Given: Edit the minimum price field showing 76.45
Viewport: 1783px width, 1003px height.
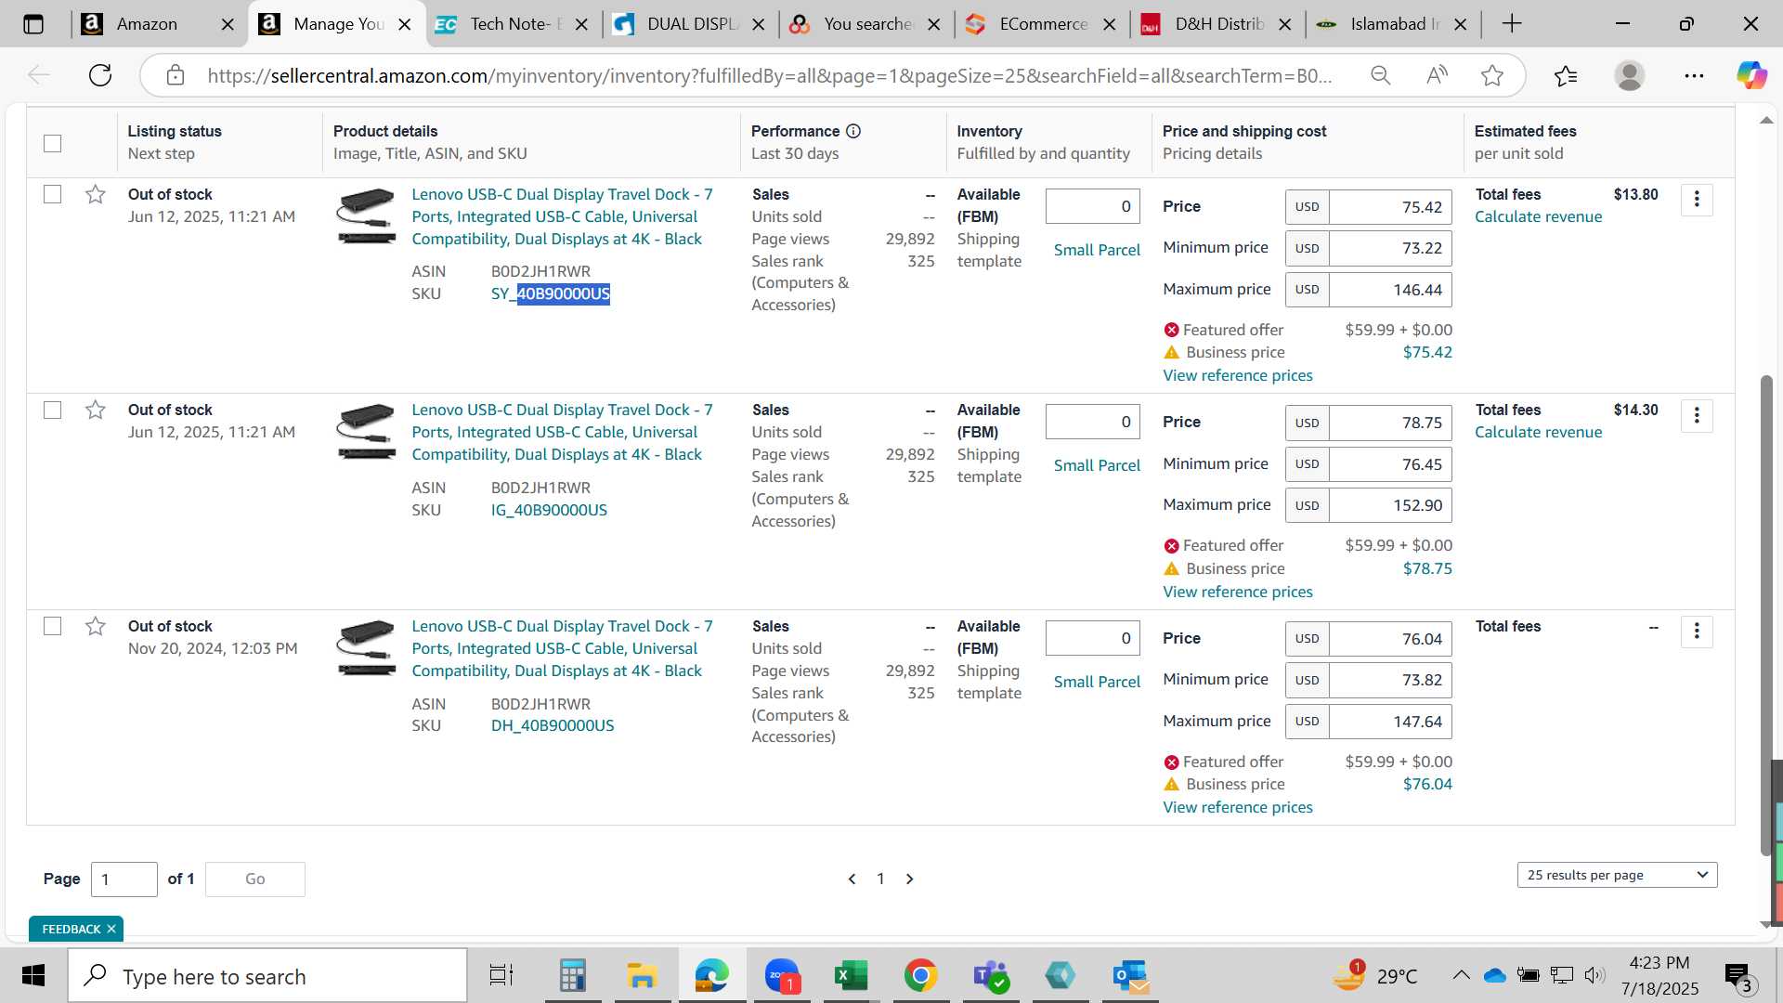Looking at the screenshot, I should click(1390, 463).
